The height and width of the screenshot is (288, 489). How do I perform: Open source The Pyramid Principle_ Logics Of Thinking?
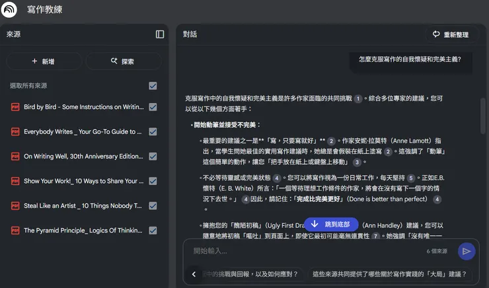coord(83,231)
